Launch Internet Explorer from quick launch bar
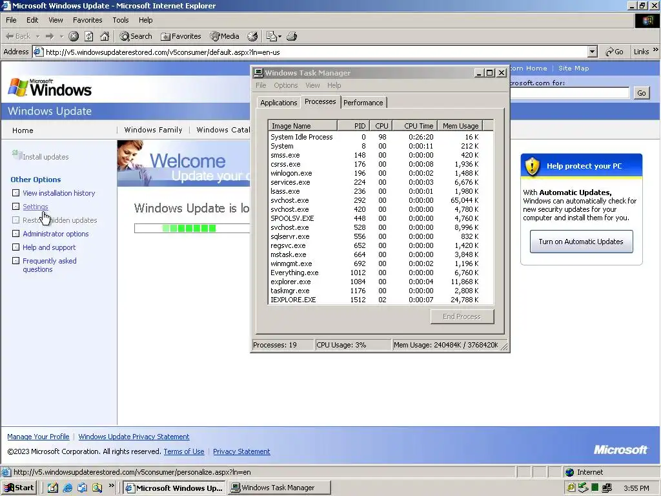Image resolution: width=661 pixels, height=496 pixels. click(x=67, y=488)
